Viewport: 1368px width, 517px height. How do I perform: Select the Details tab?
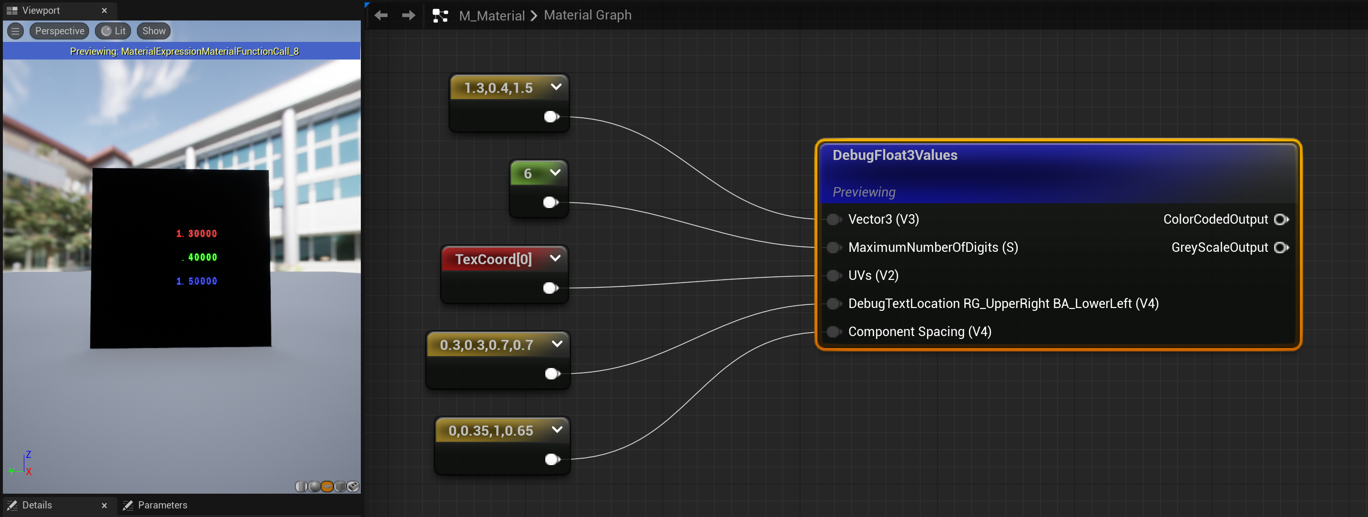[x=37, y=505]
